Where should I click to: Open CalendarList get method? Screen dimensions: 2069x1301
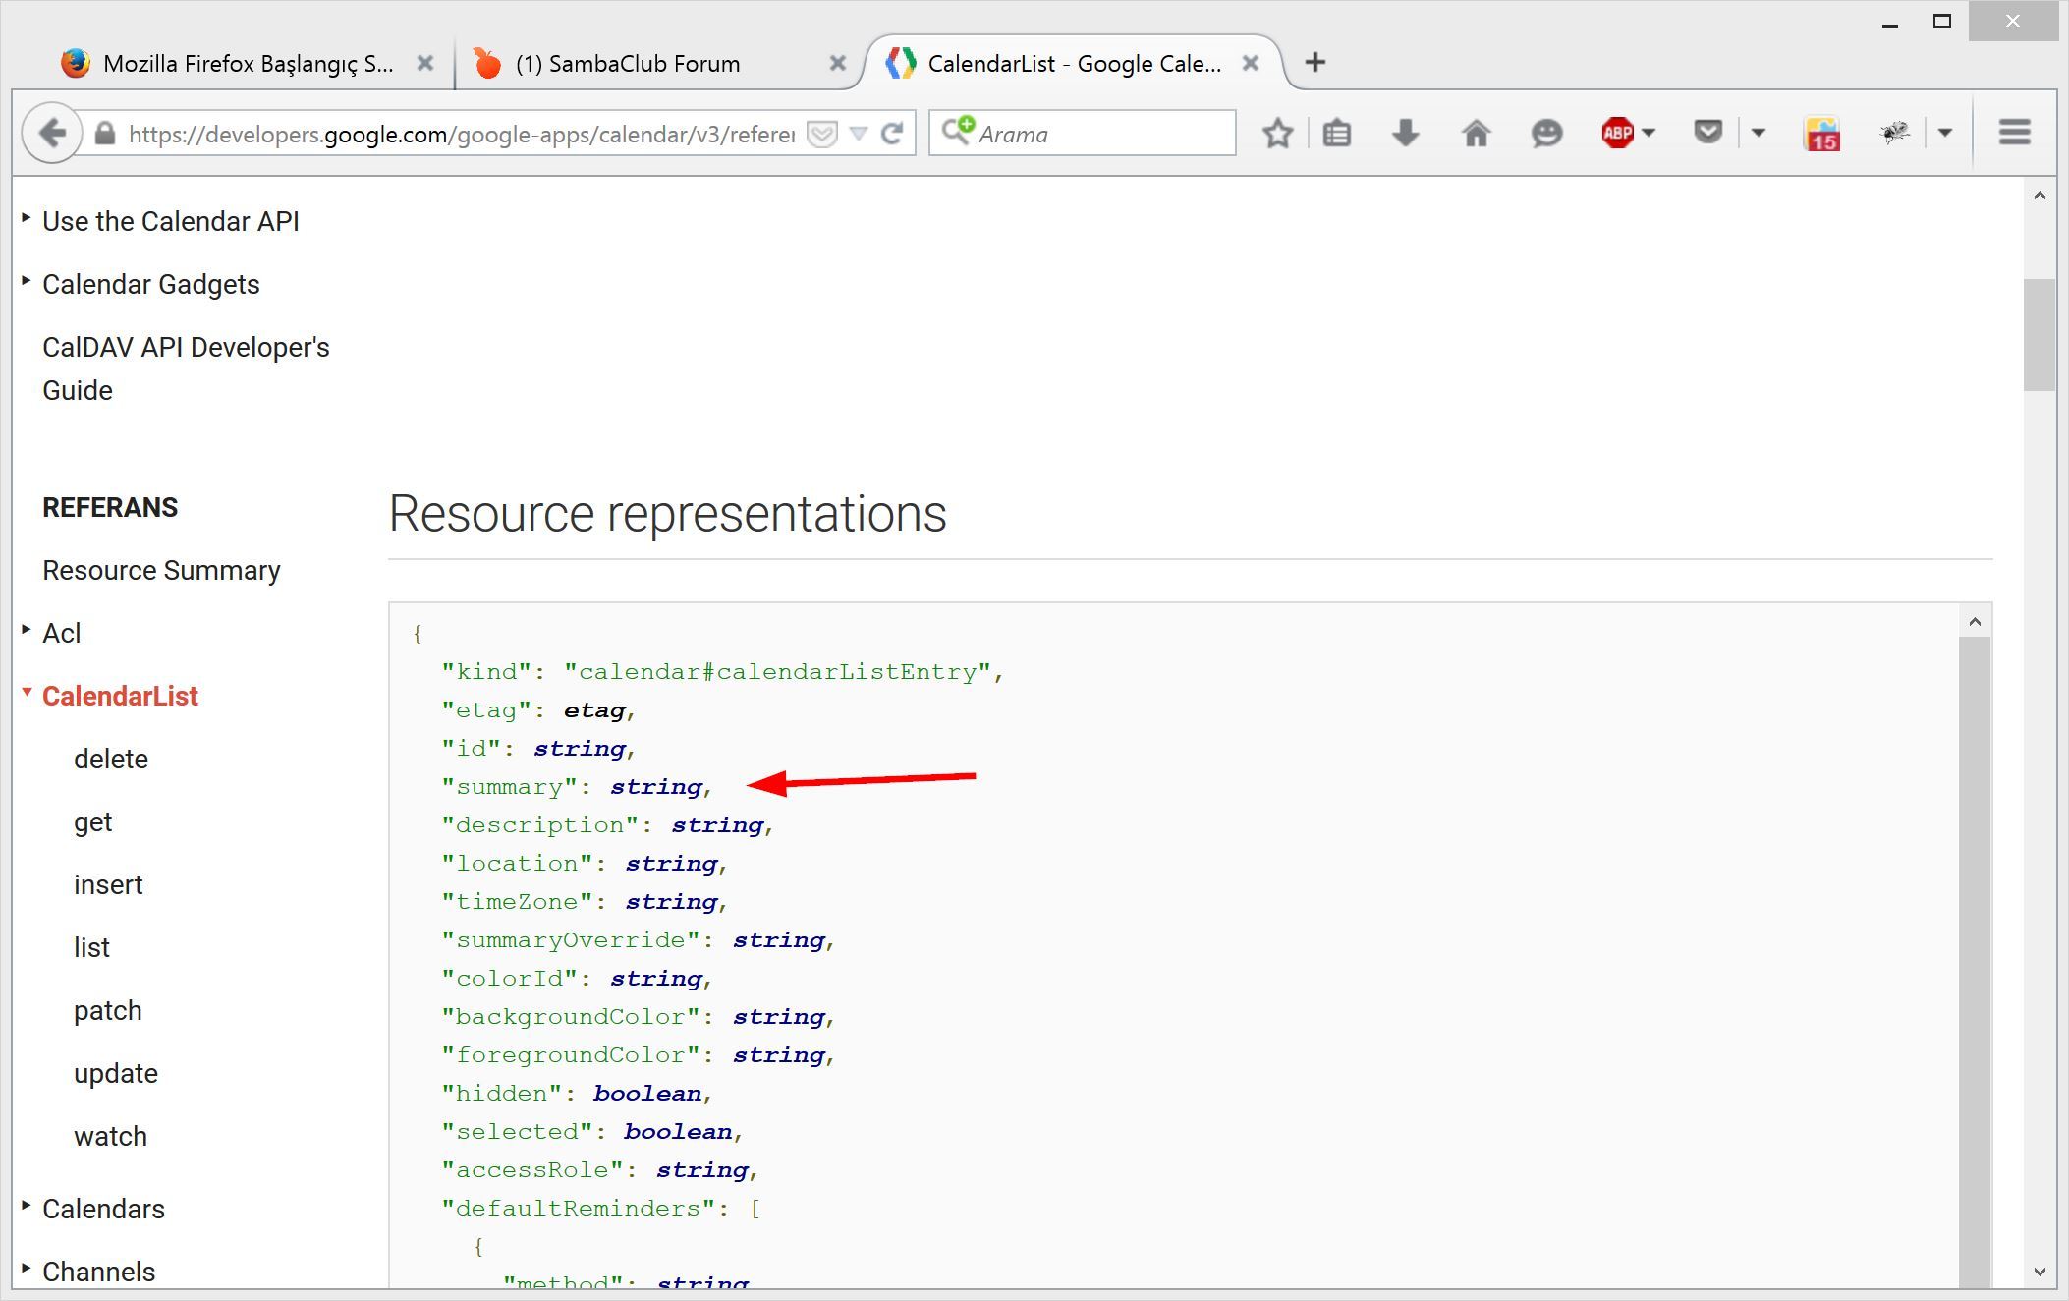tap(93, 821)
